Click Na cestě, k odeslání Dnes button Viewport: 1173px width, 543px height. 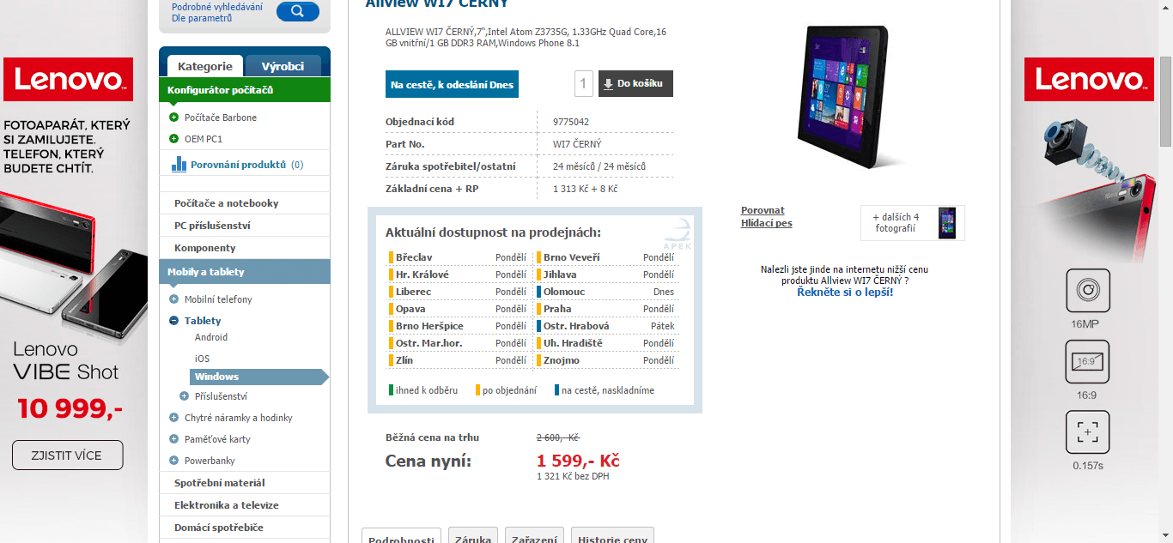click(452, 84)
